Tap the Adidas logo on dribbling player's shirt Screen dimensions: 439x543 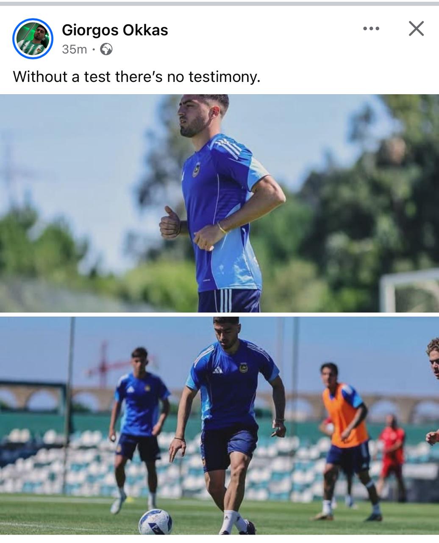point(218,370)
